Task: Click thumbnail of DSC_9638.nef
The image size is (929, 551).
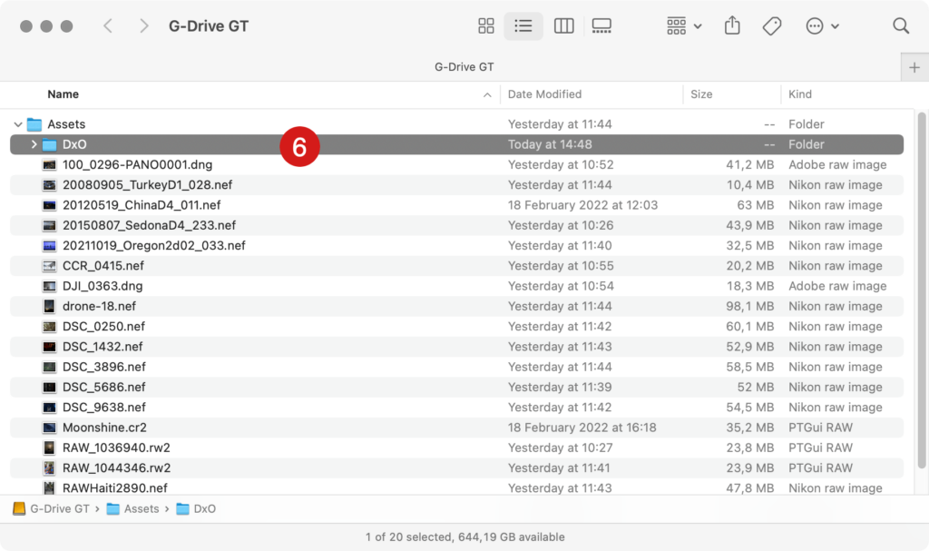Action: point(49,407)
